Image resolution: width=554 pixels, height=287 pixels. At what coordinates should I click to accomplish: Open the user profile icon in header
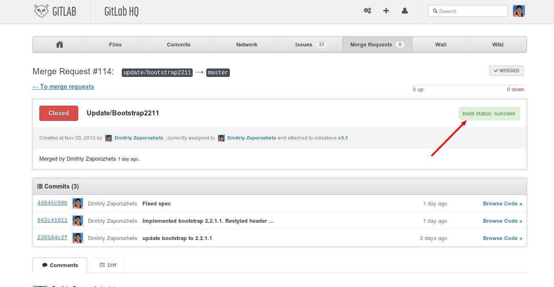pos(404,11)
